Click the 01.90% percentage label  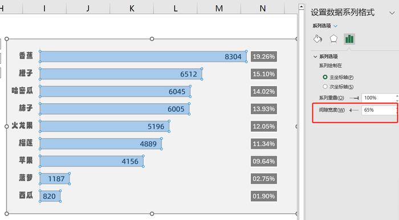(263, 196)
